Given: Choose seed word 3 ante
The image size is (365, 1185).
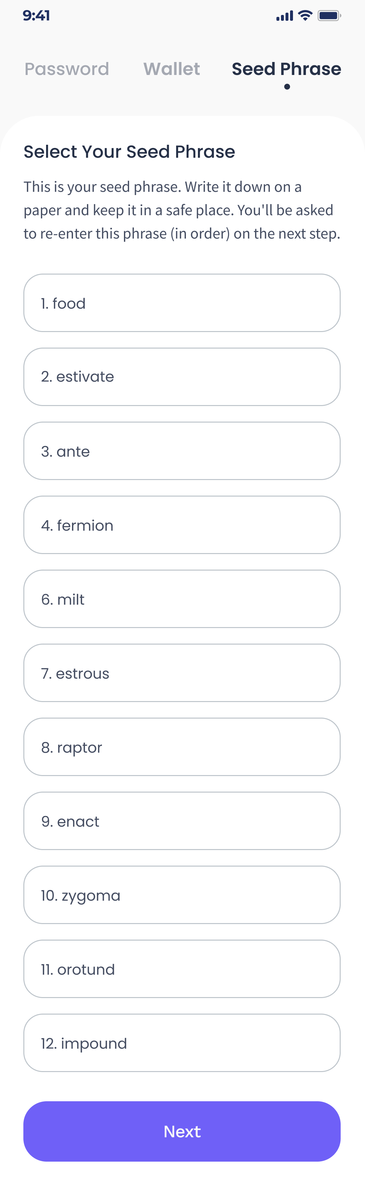Looking at the screenshot, I should coord(182,451).
